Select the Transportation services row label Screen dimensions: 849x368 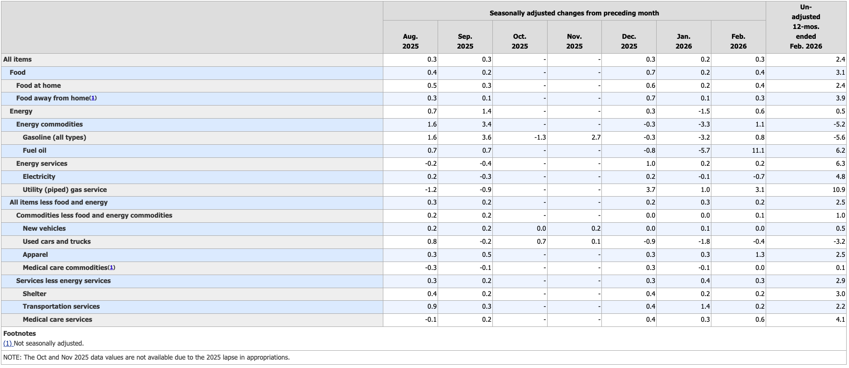[x=61, y=306]
